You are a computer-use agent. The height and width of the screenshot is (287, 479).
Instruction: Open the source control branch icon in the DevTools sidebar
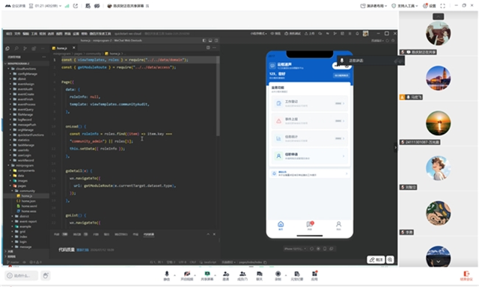pyautogui.click(x=25, y=48)
